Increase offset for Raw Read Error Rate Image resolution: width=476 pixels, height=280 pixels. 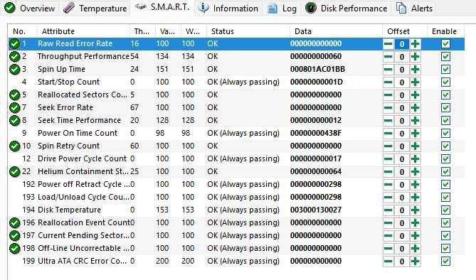[415, 44]
